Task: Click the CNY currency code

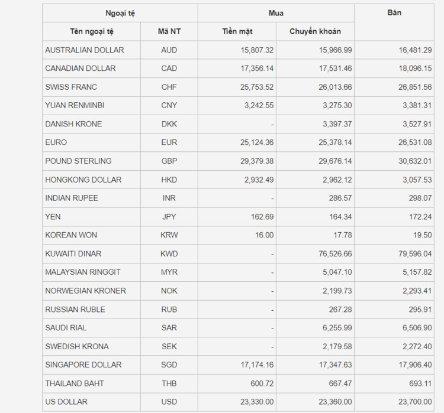Action: click(169, 105)
